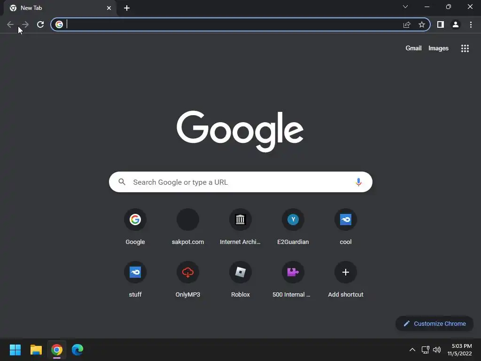Open the Windows Start menu
Viewport: 481px width, 361px height.
[x=15, y=350]
